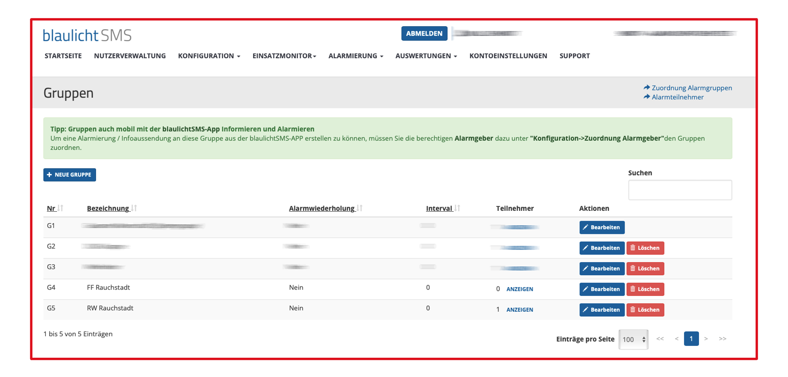Sort by Bezeichnung column sort icon
This screenshot has width=788, height=377.
click(134, 208)
